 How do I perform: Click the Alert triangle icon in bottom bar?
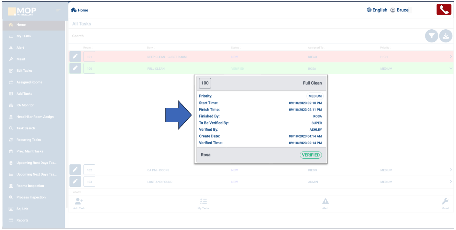pyautogui.click(x=325, y=201)
